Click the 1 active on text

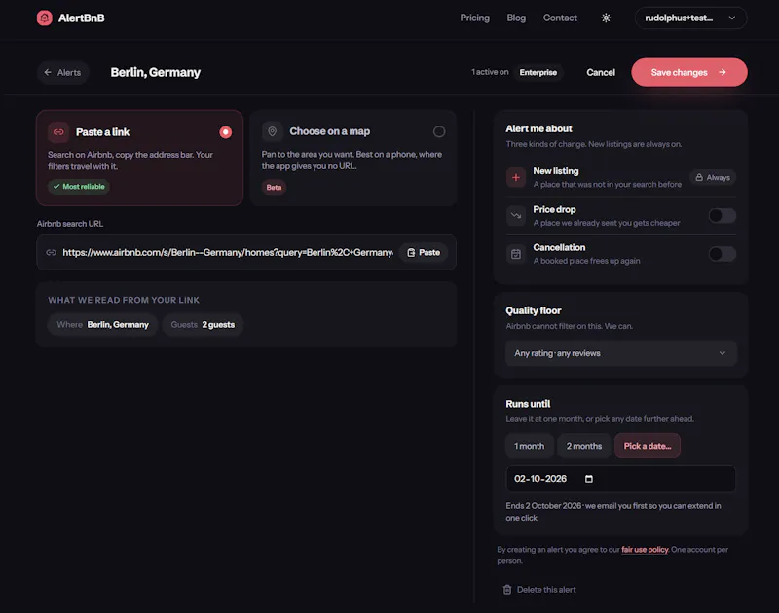click(x=490, y=72)
